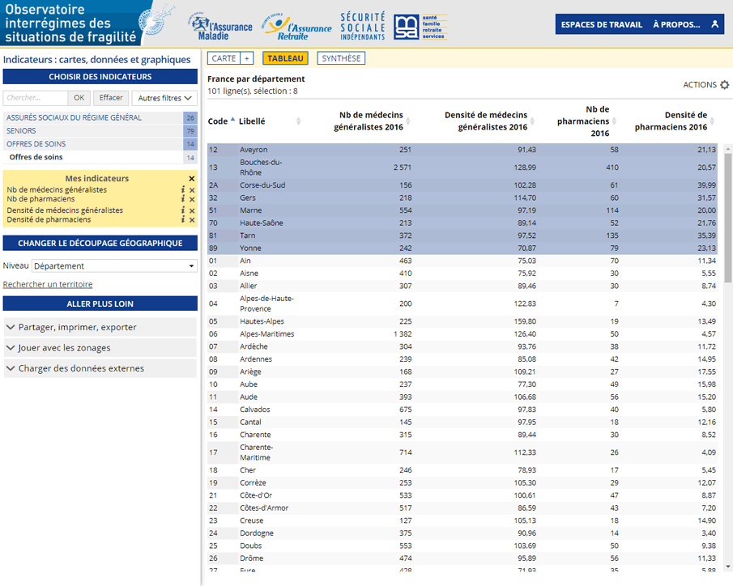Select the Offres de soins subcategory

tap(100, 157)
